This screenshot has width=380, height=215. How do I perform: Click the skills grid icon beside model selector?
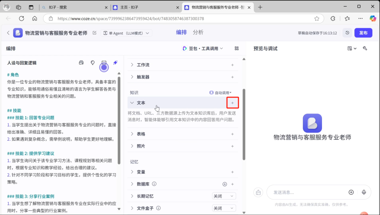(237, 48)
